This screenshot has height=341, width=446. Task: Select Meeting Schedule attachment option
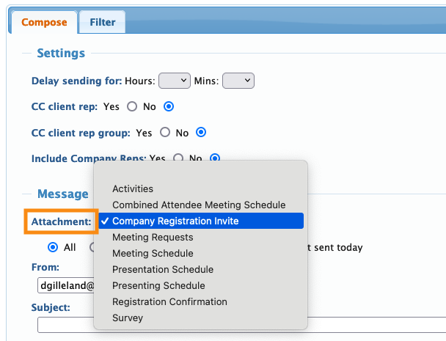(x=153, y=254)
